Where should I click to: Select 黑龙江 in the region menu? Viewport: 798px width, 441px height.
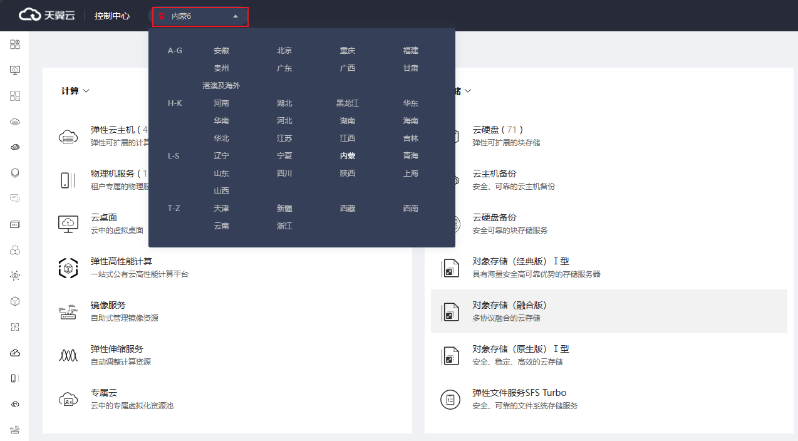tap(348, 103)
